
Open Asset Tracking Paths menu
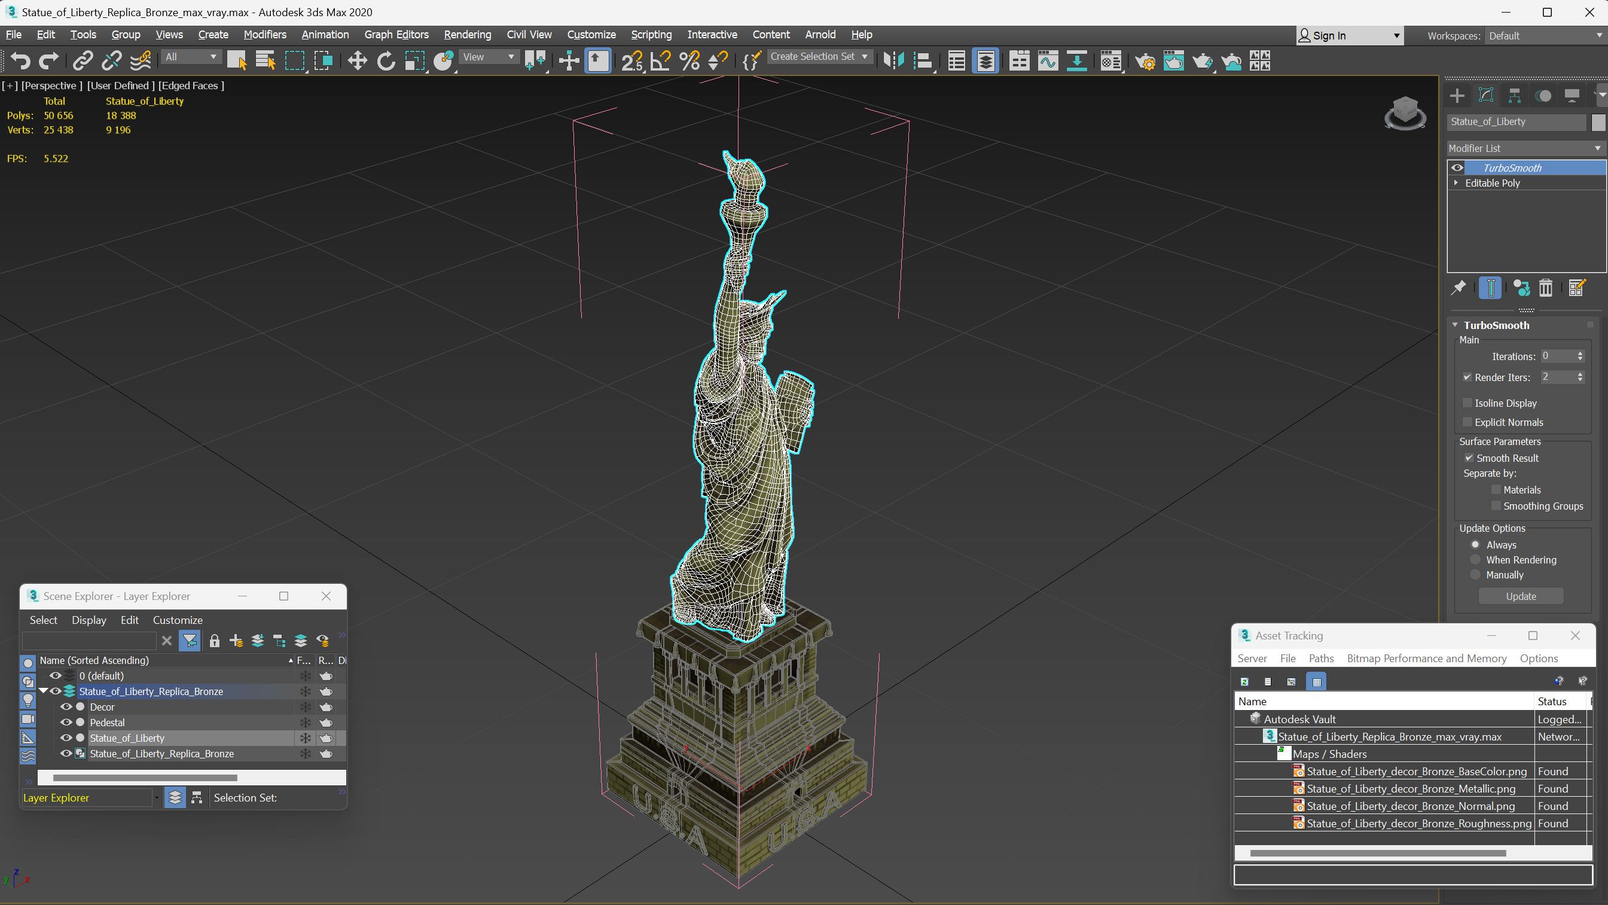(1321, 659)
